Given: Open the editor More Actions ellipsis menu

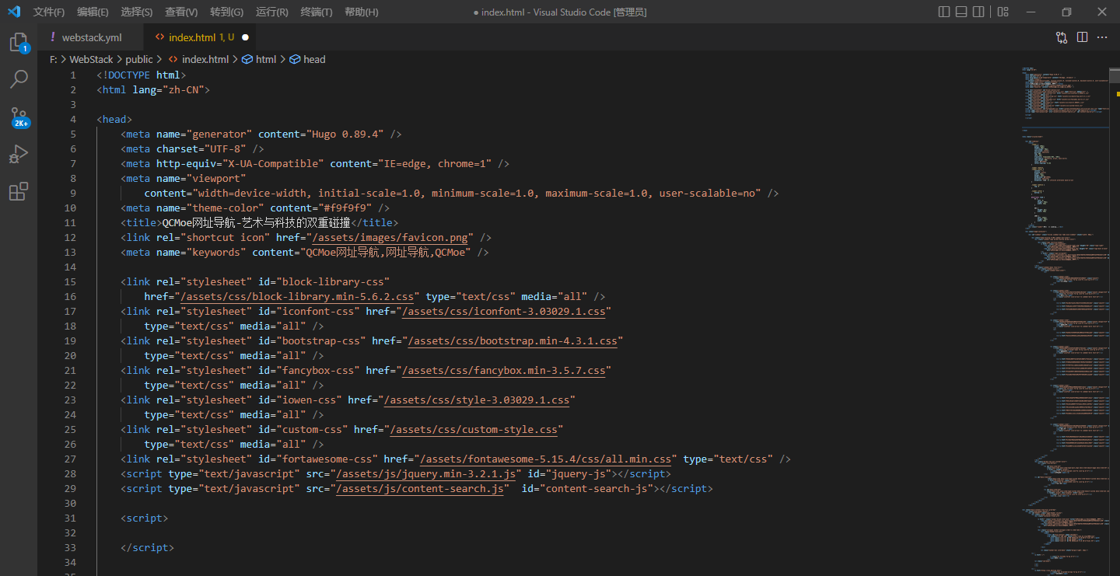Looking at the screenshot, I should pos(1102,37).
